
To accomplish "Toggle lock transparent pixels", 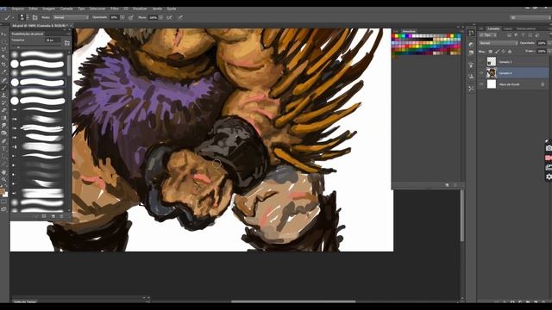I will (491, 52).
